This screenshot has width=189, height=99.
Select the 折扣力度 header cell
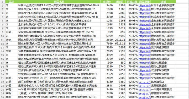point(132,2)
